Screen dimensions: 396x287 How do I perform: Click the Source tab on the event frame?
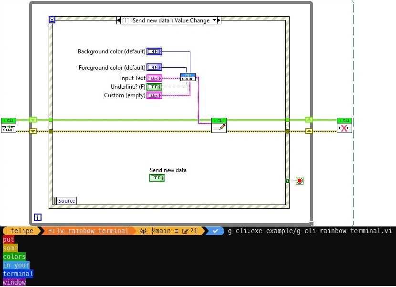pyautogui.click(x=66, y=200)
